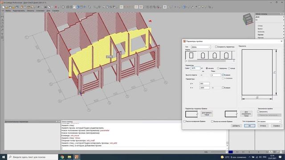The height and width of the screenshot is (160, 285).
Task: Click the four-arrow pan toolbar icon
Action: 141,7
